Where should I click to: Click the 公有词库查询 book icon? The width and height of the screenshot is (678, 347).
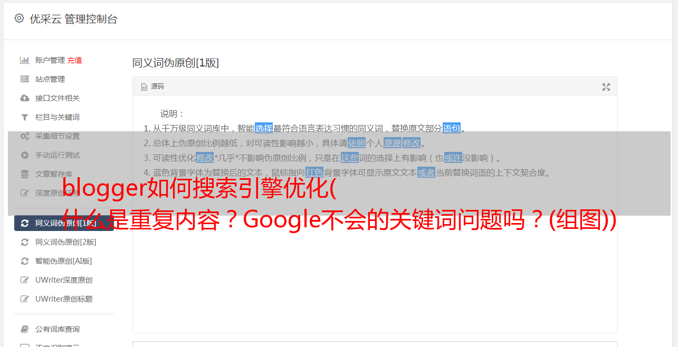coord(24,329)
